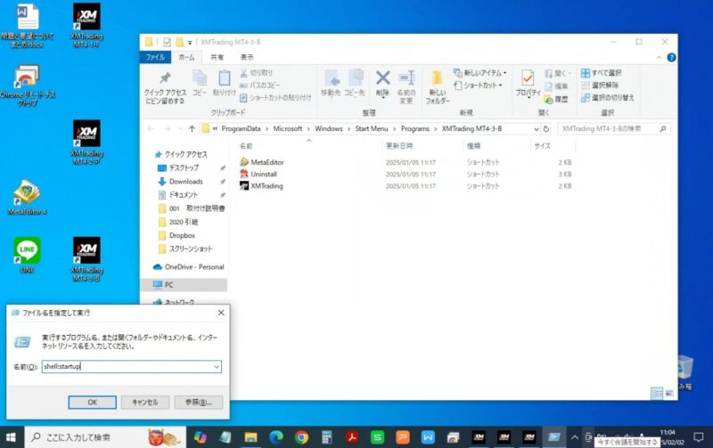Select スクリーンショット folder in navigation pane

(x=191, y=249)
